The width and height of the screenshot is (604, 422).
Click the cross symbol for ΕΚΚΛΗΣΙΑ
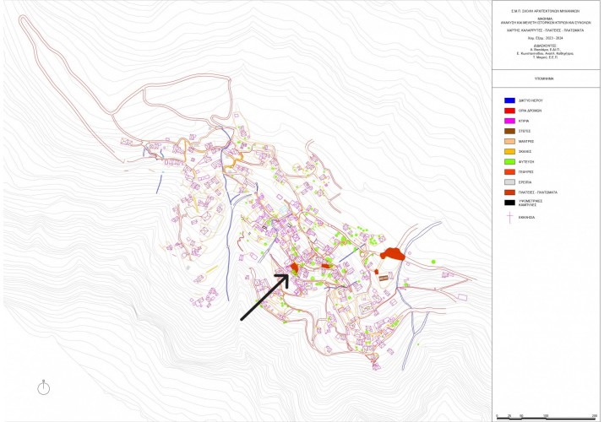coord(509,218)
